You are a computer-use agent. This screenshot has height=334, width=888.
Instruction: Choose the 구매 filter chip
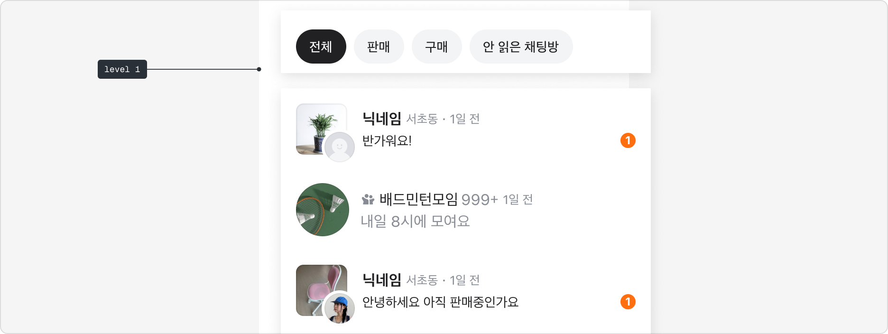coord(436,46)
